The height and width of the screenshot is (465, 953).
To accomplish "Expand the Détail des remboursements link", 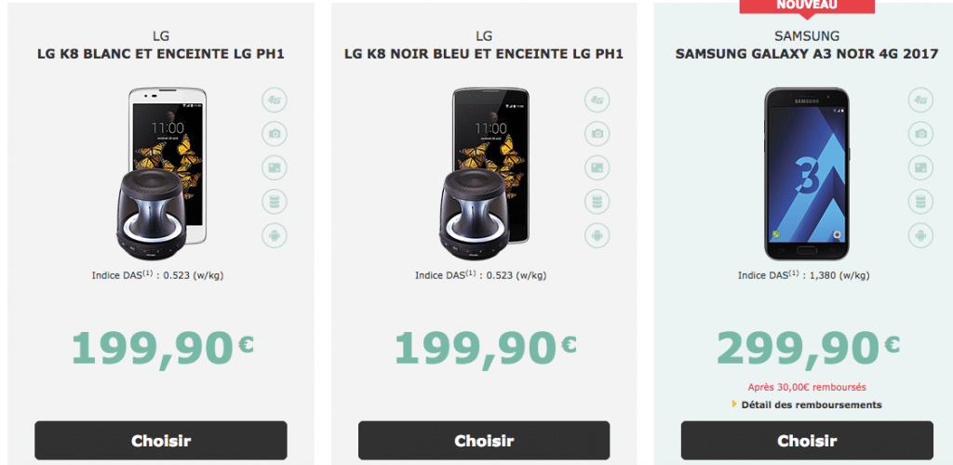I will pyautogui.click(x=812, y=405).
